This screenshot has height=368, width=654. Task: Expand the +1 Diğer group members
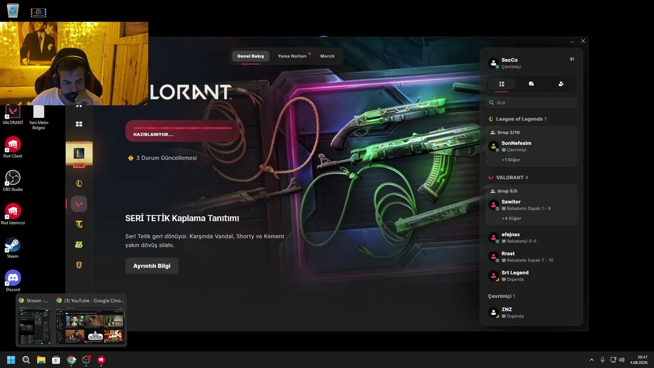(511, 159)
